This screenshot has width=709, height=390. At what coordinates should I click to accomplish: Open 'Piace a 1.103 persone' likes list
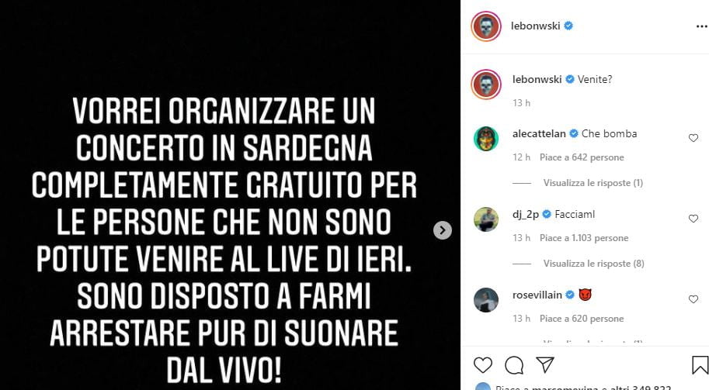(584, 238)
